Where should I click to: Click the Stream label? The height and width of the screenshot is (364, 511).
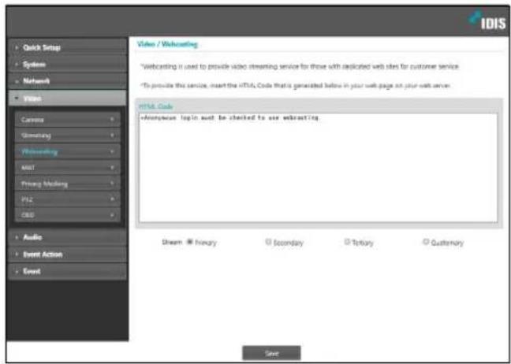pos(172,242)
